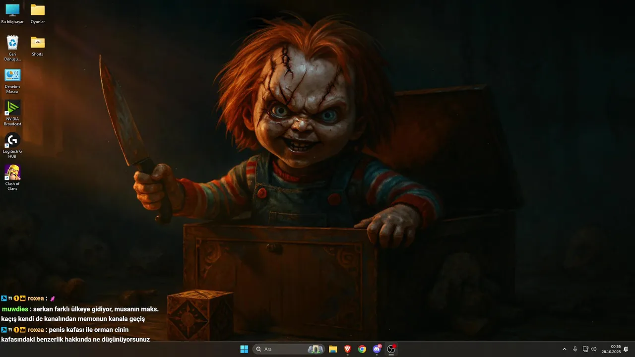Expand the hidden system tray icons chevron

(564, 349)
